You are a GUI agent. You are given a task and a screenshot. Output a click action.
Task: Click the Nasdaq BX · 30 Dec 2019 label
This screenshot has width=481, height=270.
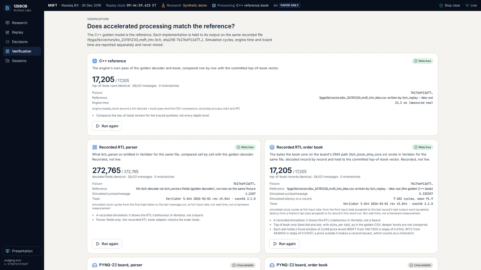point(81,5)
